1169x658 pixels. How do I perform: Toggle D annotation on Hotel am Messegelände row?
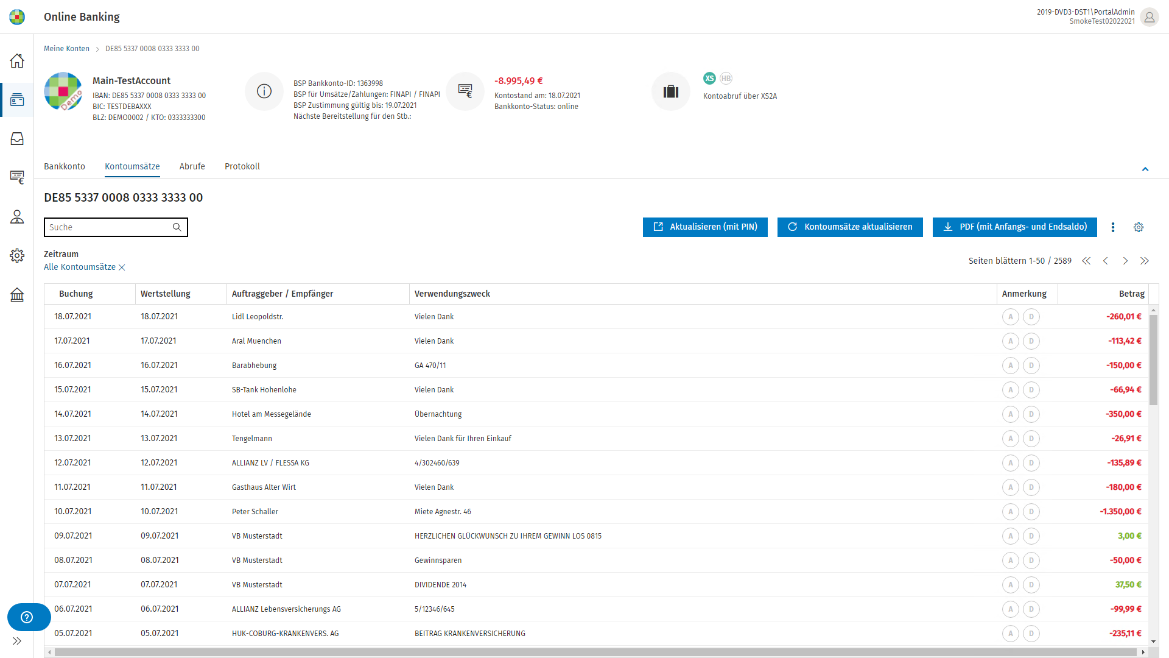click(1031, 414)
